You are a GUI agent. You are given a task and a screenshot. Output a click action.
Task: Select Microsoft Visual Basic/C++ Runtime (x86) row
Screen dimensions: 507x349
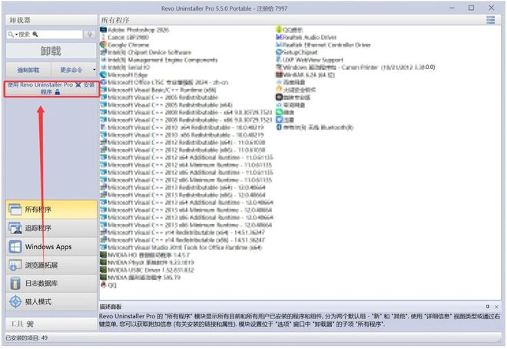[x=158, y=90]
